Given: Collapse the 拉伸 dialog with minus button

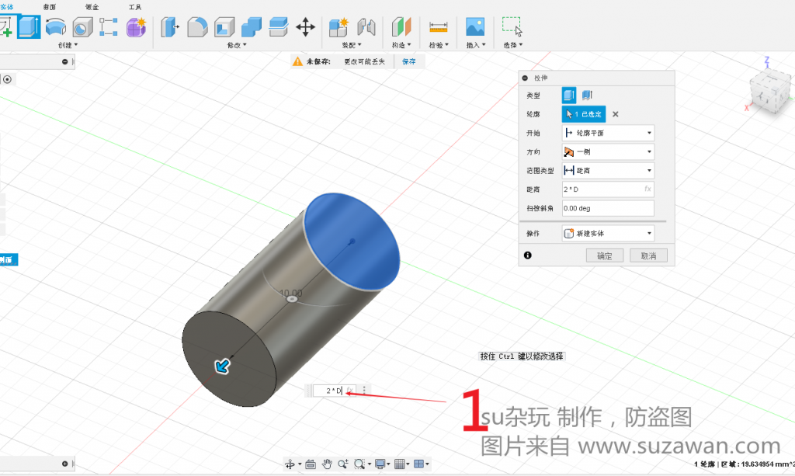Looking at the screenshot, I should [x=526, y=78].
